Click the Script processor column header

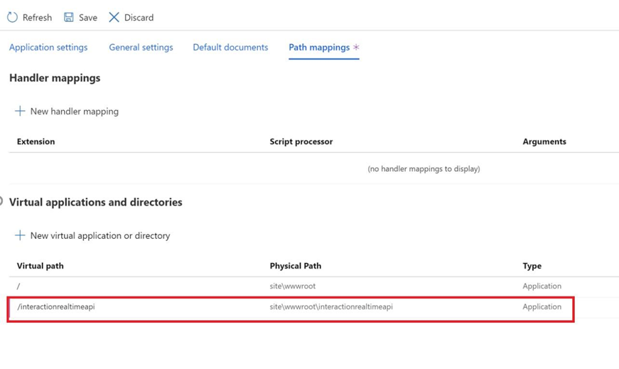pos(301,141)
